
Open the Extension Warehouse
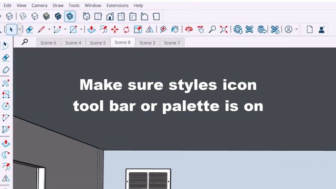(x=249, y=29)
